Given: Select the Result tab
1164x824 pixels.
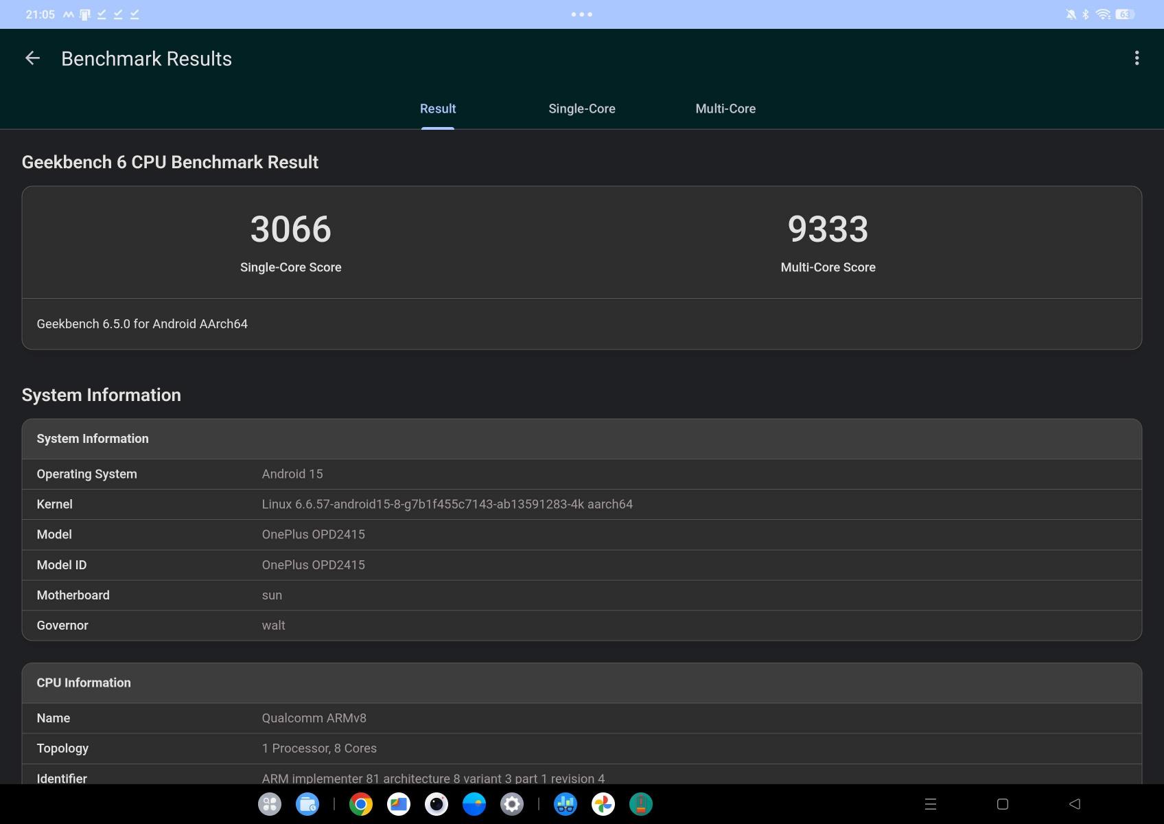Looking at the screenshot, I should pos(438,108).
